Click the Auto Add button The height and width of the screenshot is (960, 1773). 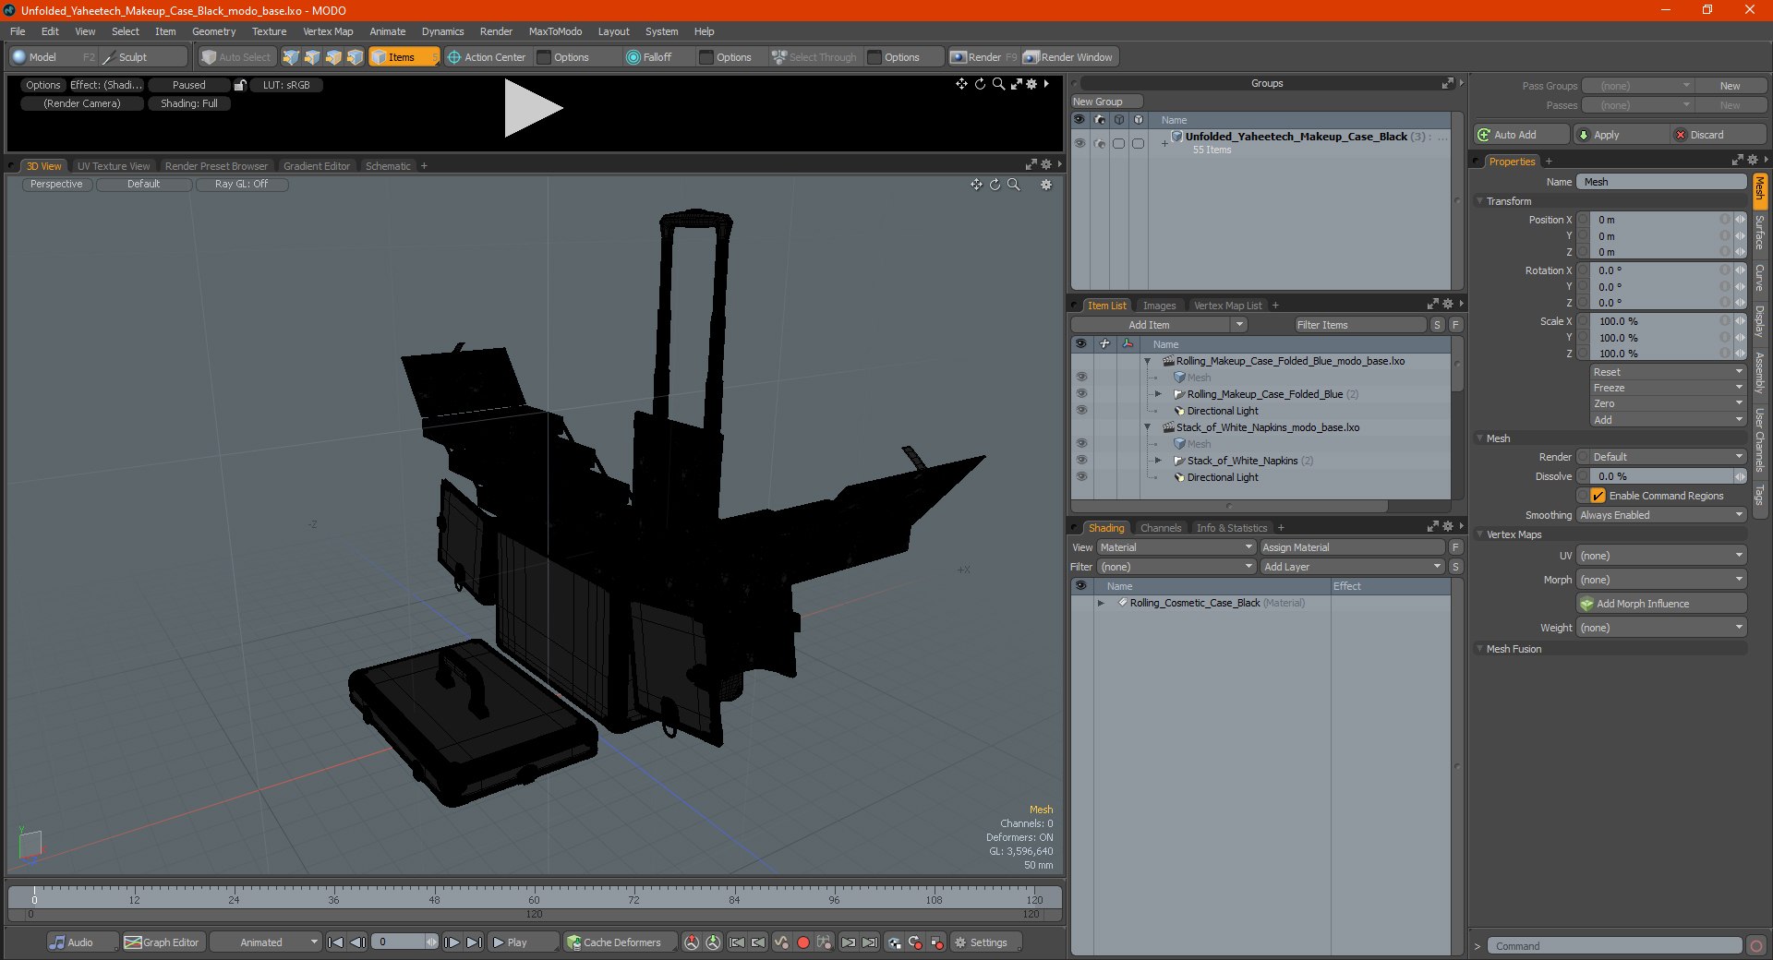(x=1521, y=135)
